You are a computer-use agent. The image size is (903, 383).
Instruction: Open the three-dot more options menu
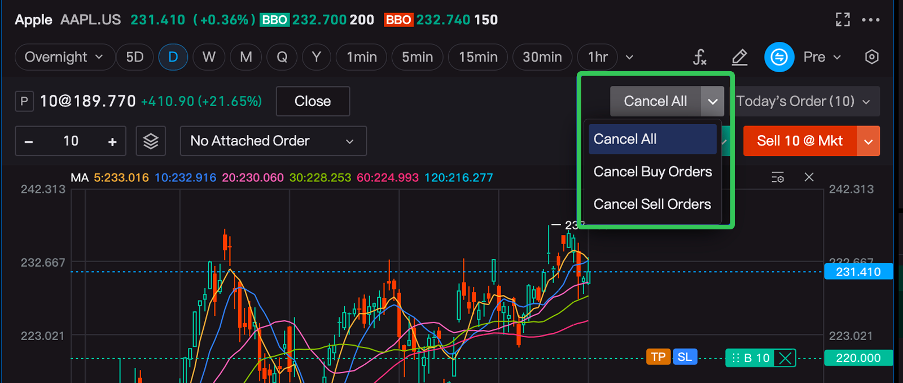coord(870,20)
